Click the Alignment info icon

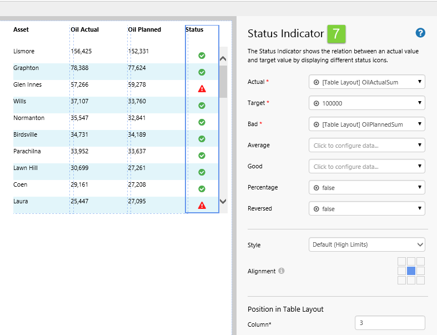pos(282,271)
